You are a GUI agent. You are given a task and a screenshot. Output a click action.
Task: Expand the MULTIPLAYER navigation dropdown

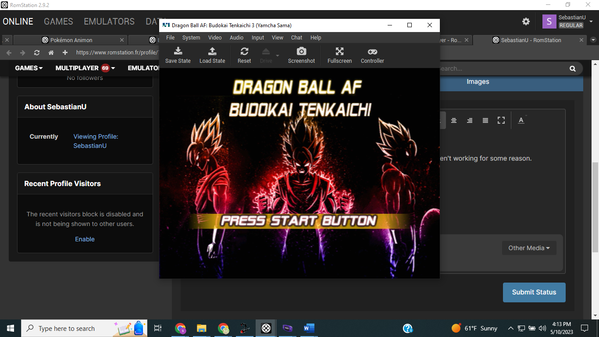[85, 68]
